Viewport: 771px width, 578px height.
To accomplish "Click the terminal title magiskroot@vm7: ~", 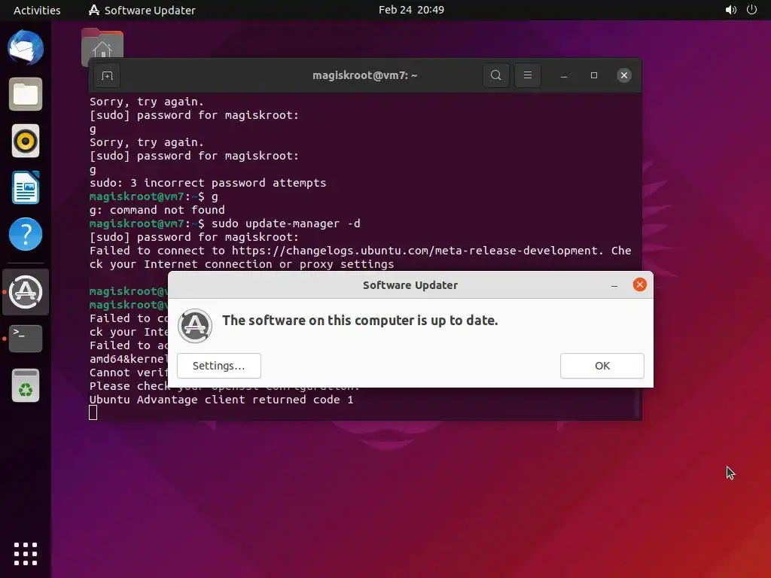I will click(x=365, y=75).
